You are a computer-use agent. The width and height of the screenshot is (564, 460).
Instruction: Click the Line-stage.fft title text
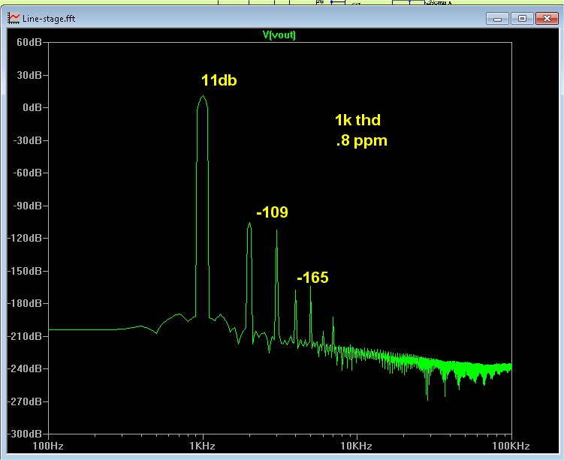click(49, 18)
